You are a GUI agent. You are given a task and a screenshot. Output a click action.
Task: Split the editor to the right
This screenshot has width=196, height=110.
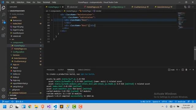click(189, 7)
